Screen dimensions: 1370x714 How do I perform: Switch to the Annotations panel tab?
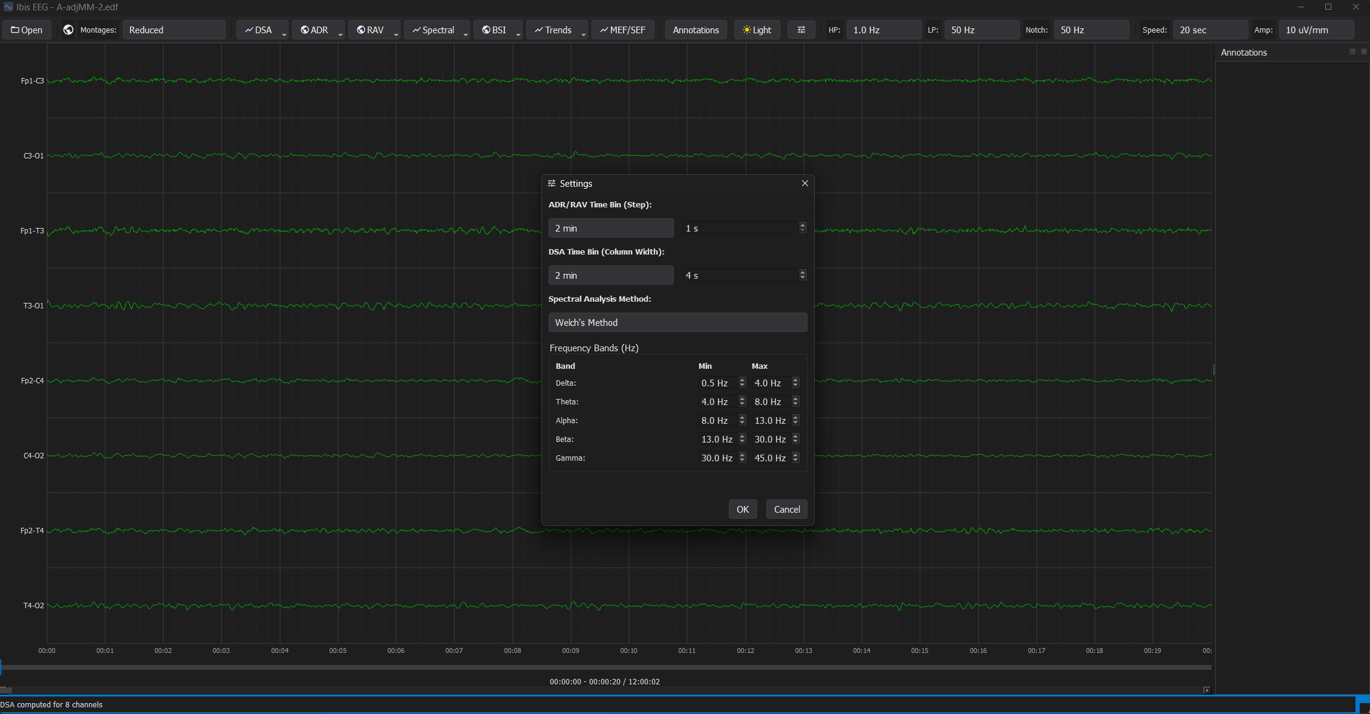(x=1244, y=53)
